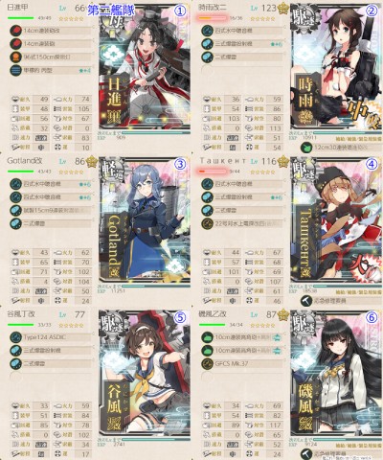Select the Type124 ASDIC sonar icon on Tanikaze
Image resolution: width=383 pixels, height=460 pixels.
coord(15,337)
